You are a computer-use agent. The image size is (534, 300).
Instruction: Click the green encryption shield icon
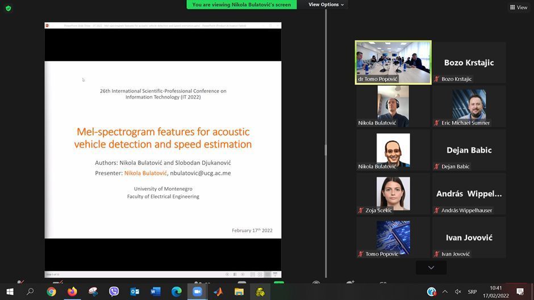[8, 8]
